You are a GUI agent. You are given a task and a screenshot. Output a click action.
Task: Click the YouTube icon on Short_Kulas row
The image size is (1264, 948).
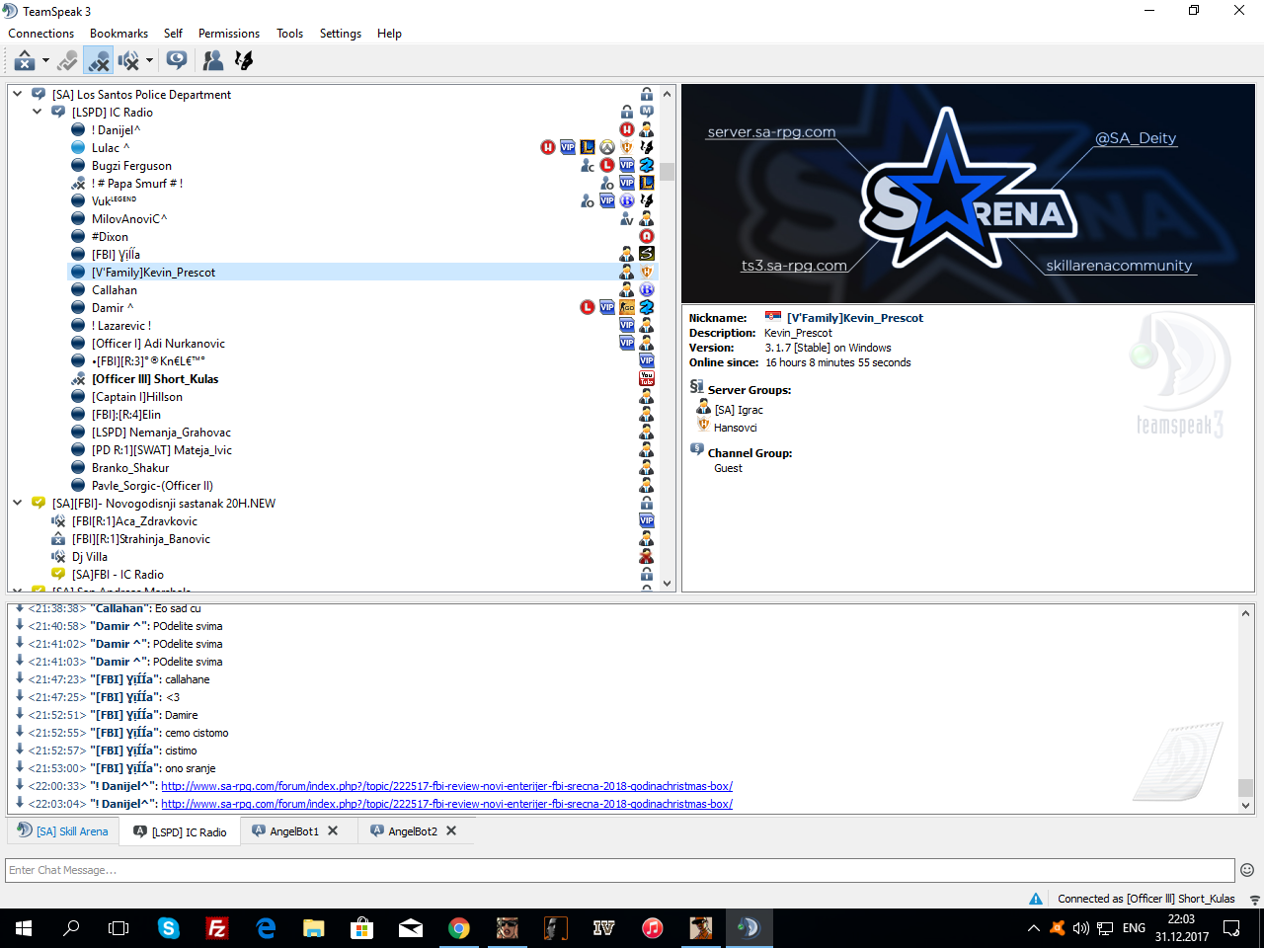click(647, 379)
